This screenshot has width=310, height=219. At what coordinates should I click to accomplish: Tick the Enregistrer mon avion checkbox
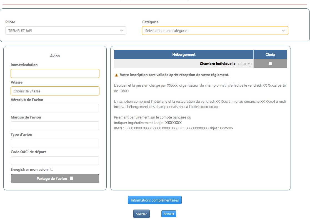(x=52, y=169)
